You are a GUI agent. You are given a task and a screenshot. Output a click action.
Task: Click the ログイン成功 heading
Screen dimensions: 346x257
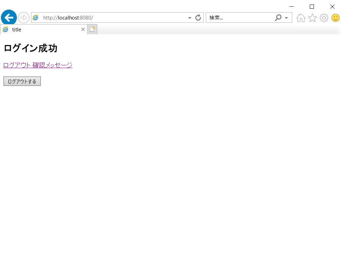30,48
